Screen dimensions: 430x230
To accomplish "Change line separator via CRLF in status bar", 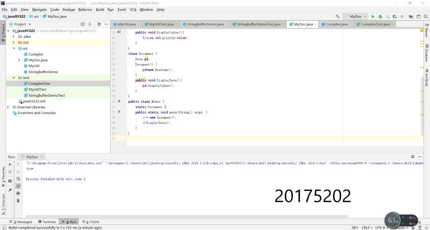I will pos(367,227).
